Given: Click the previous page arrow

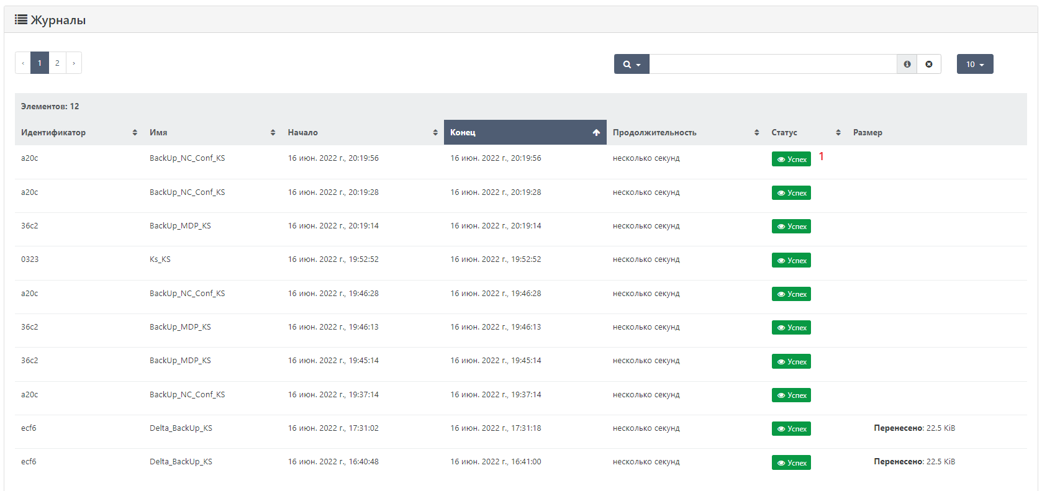Looking at the screenshot, I should pyautogui.click(x=23, y=63).
